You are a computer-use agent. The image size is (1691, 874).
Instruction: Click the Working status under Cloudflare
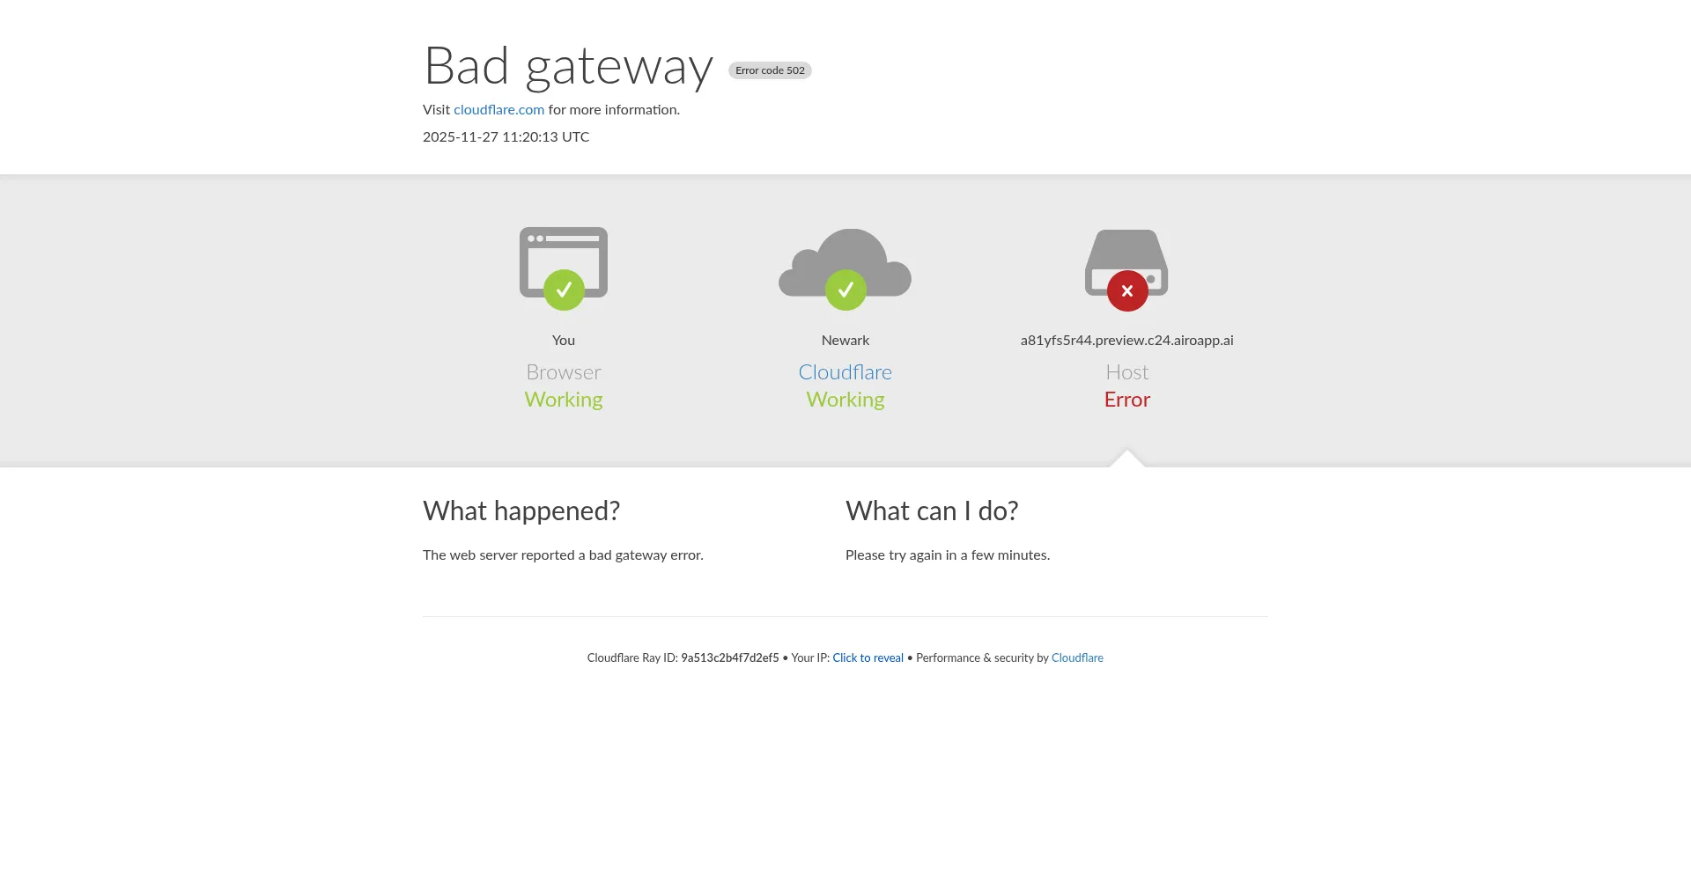point(845,400)
